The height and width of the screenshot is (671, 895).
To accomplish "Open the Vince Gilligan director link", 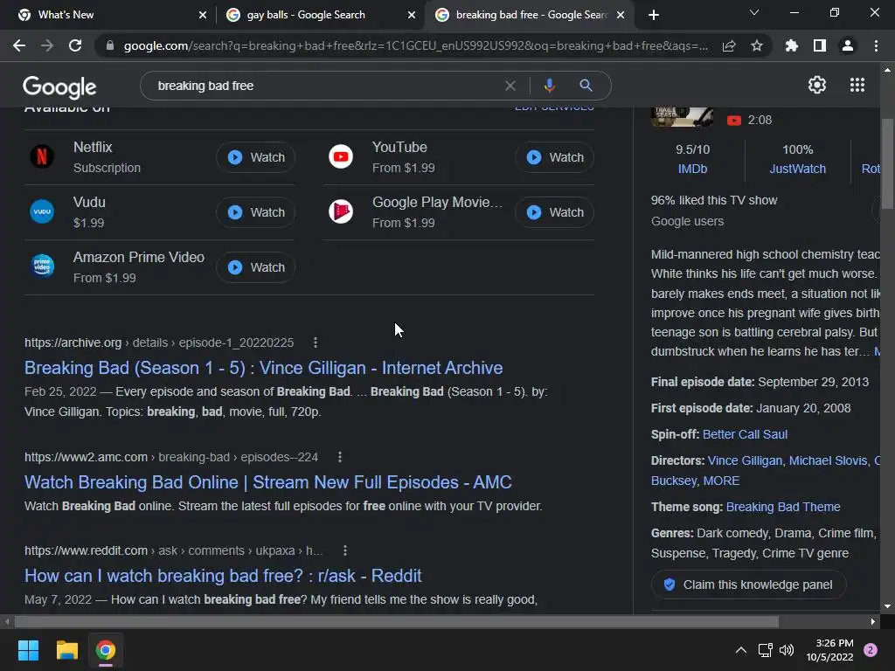I will pos(745,460).
